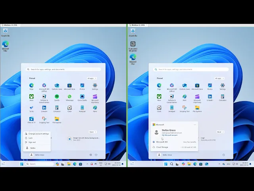This screenshot has height=191, width=254.
Task: Open clock and date on left taskbar
Action: point(116,164)
